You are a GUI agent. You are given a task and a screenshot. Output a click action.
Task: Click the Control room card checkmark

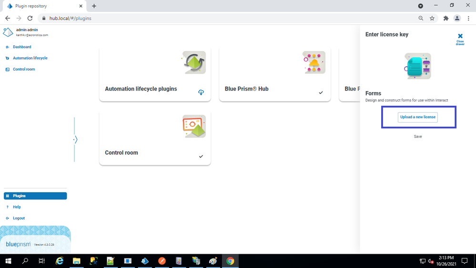[x=201, y=156]
